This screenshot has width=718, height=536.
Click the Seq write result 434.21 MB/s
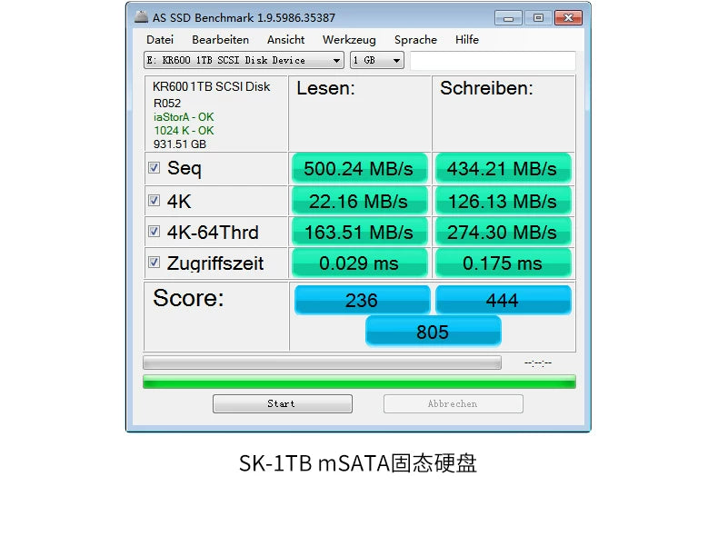(x=503, y=168)
